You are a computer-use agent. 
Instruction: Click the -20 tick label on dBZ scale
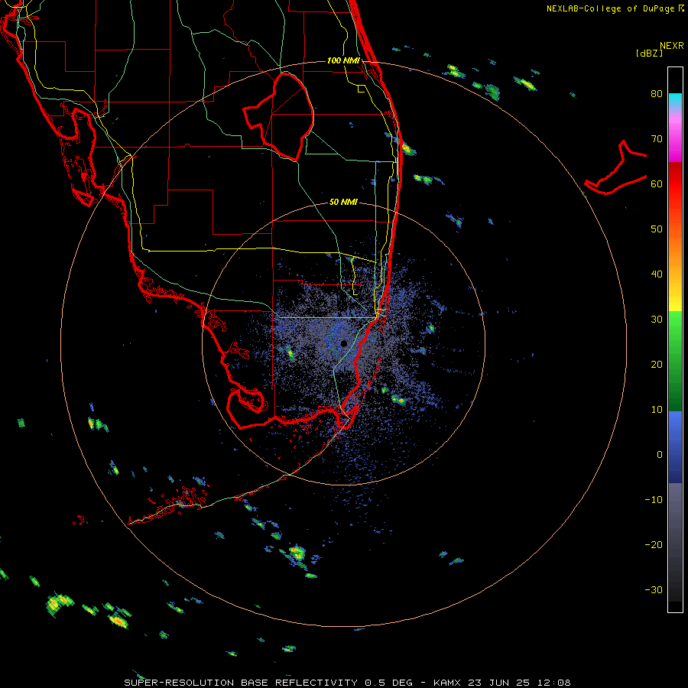[654, 545]
